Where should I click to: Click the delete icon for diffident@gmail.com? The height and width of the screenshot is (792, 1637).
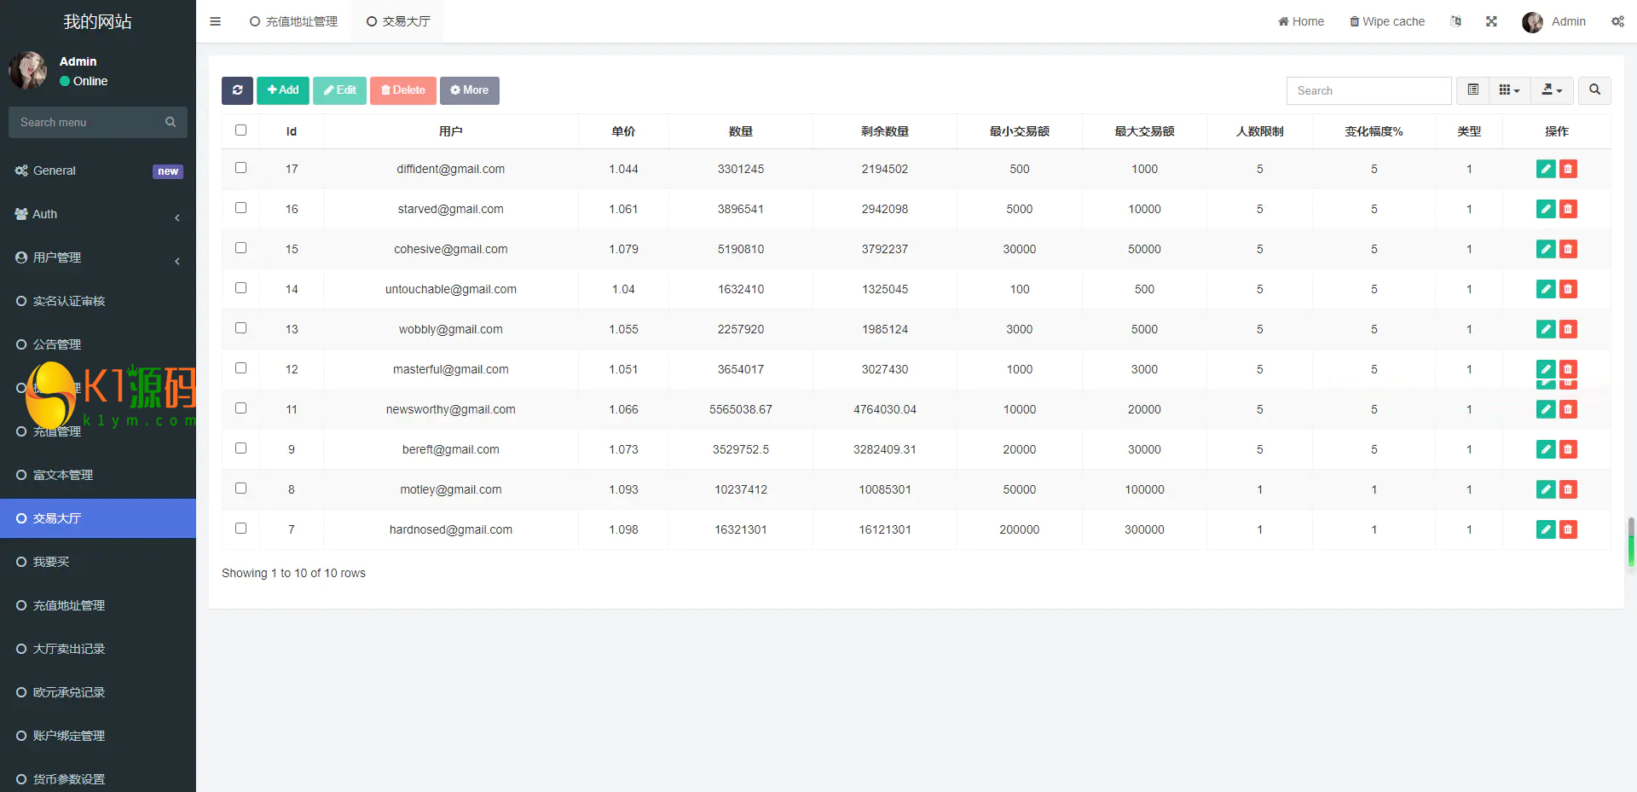pos(1568,169)
